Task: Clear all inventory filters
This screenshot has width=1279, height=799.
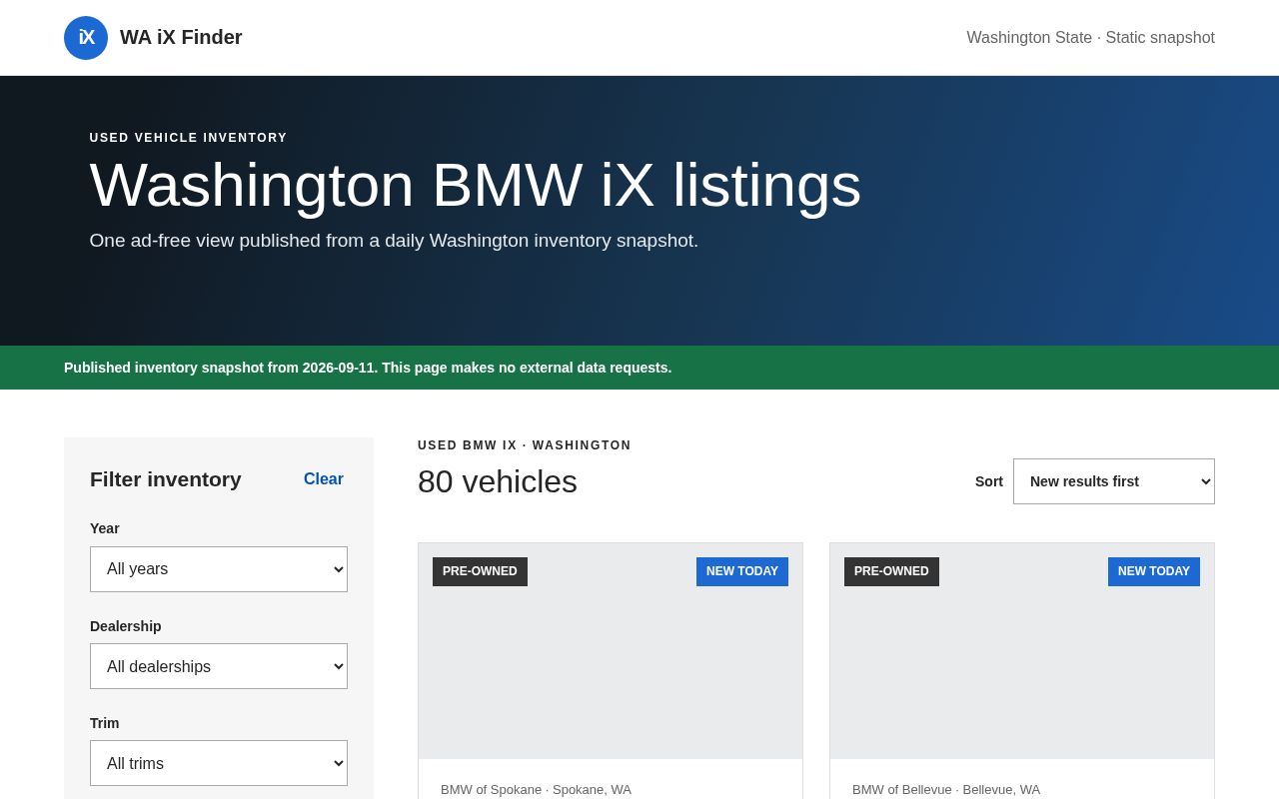Action: [324, 479]
